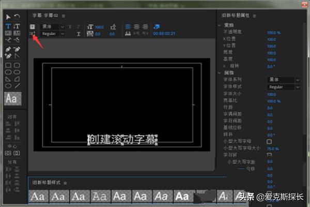
Task: Click the 宽高比 value 100.0 %
Action: tap(274, 101)
